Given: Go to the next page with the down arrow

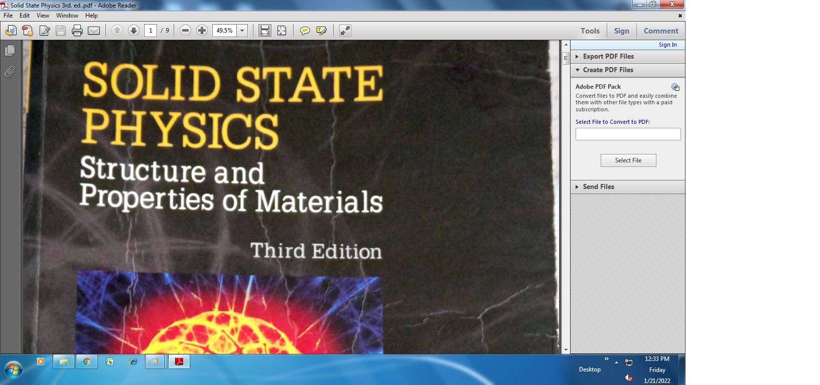Looking at the screenshot, I should [133, 31].
